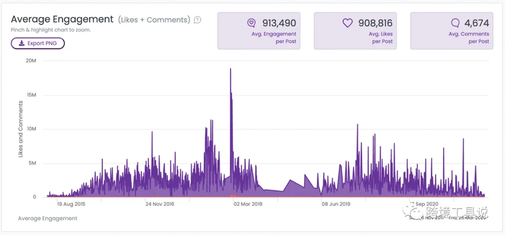505x235 pixels.
Task: Select the 4,674 Avg. Comments card
Action: pos(451,31)
